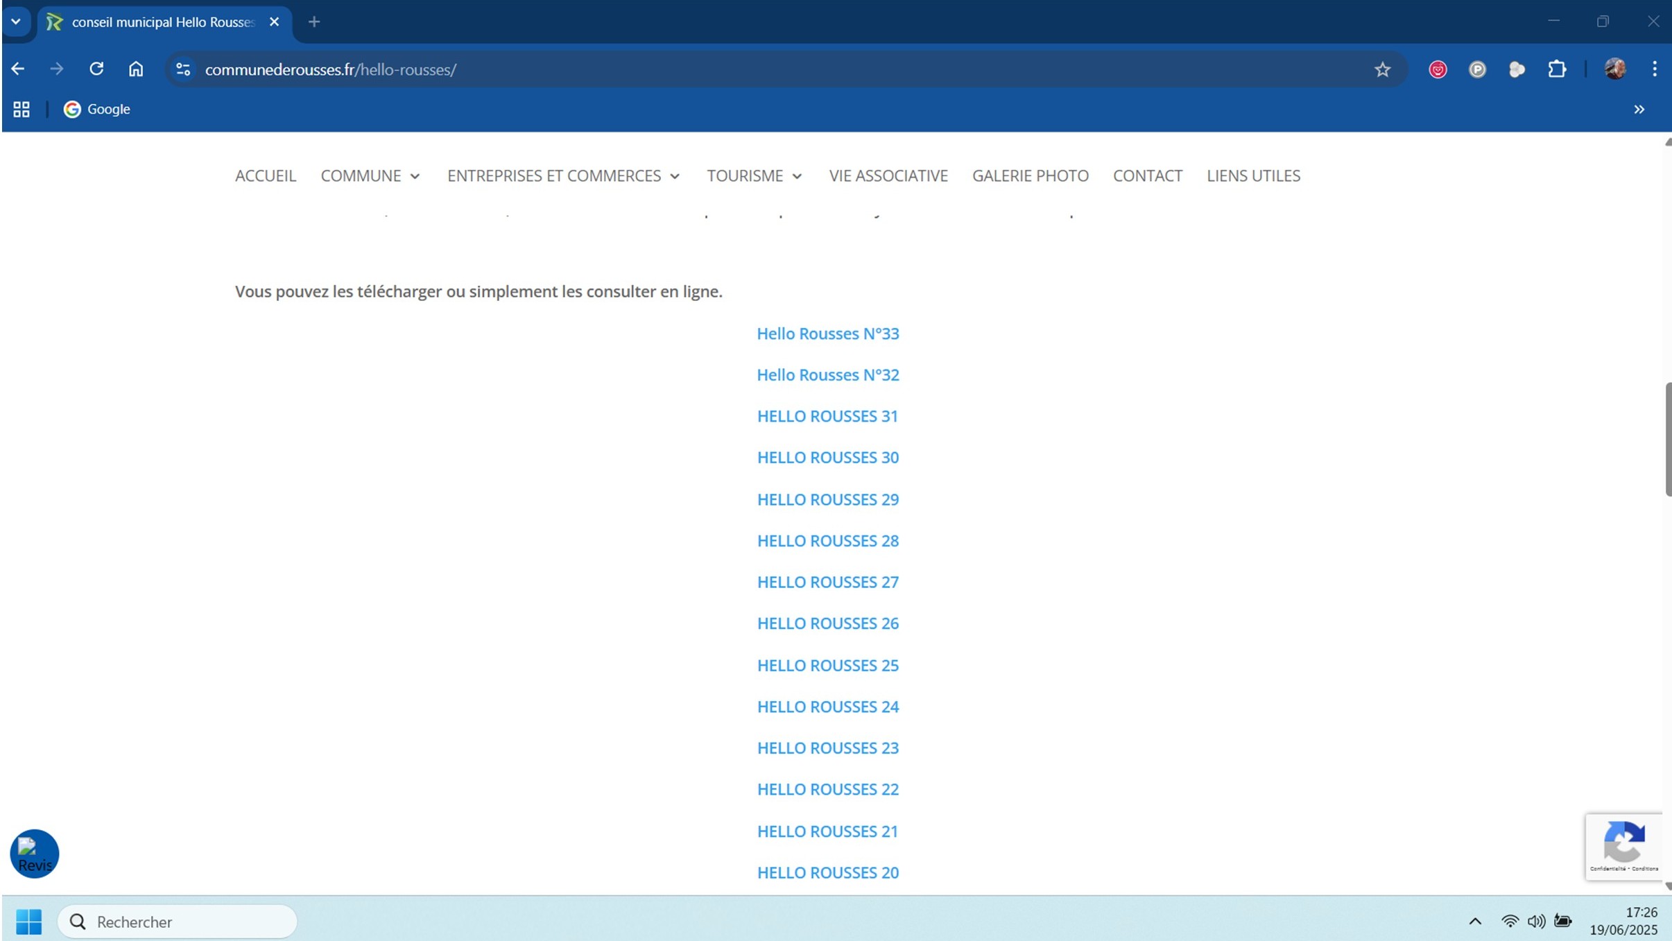Expand the COMMUNE dropdown menu

pyautogui.click(x=370, y=175)
